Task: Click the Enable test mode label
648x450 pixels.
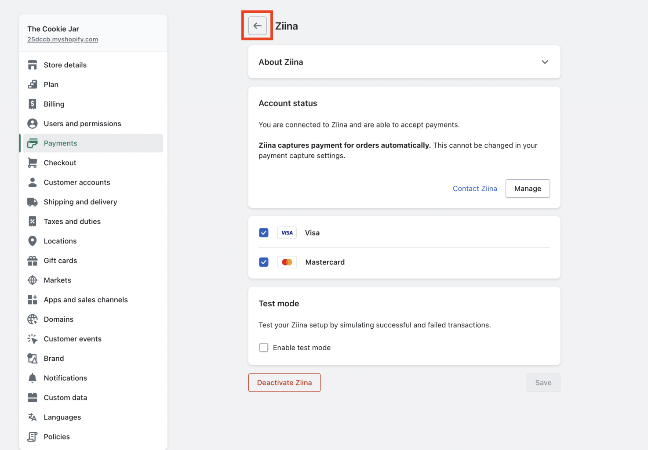Action: (302, 348)
